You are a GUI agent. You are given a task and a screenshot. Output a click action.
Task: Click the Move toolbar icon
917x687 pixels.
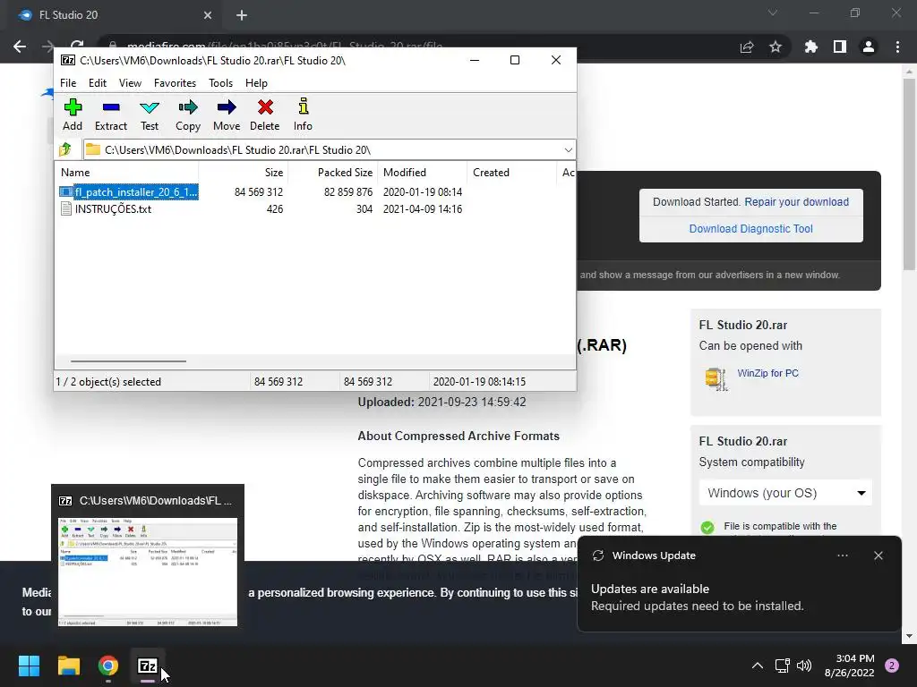tap(227, 114)
